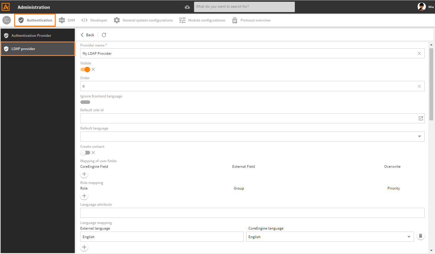Clear the Provider name field
Image resolution: width=435 pixels, height=254 pixels.
(419, 54)
